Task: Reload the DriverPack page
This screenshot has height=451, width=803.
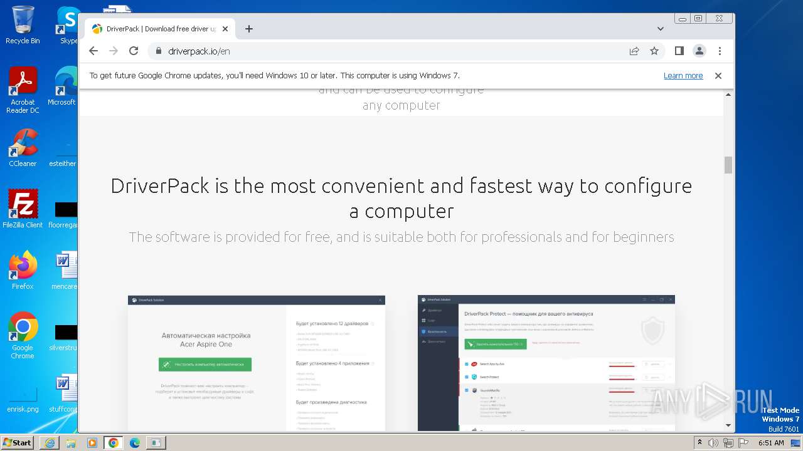Action: 134,51
